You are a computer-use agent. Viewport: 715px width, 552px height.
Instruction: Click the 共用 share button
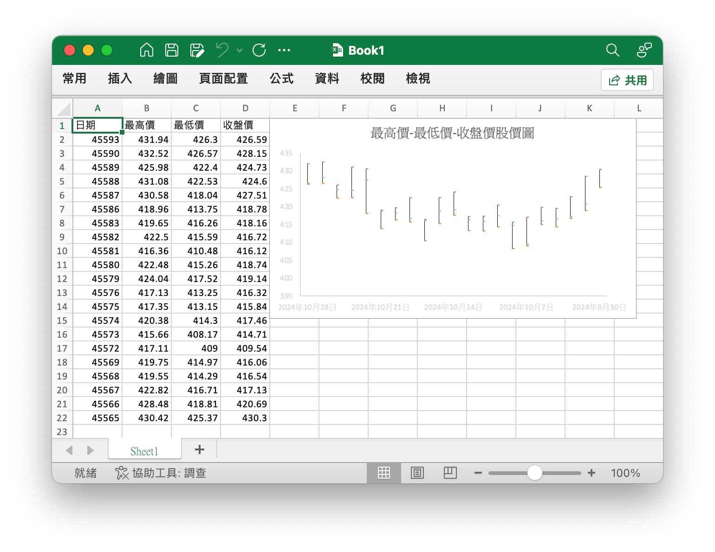pyautogui.click(x=627, y=80)
